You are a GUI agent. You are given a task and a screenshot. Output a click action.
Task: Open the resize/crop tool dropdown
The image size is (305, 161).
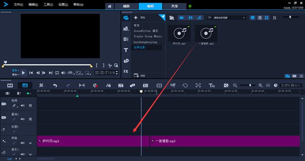pos(88,73)
